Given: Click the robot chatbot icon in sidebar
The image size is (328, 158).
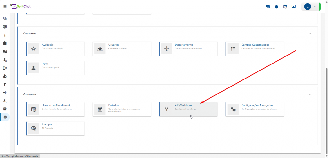Looking at the screenshot, I should pos(5,76).
